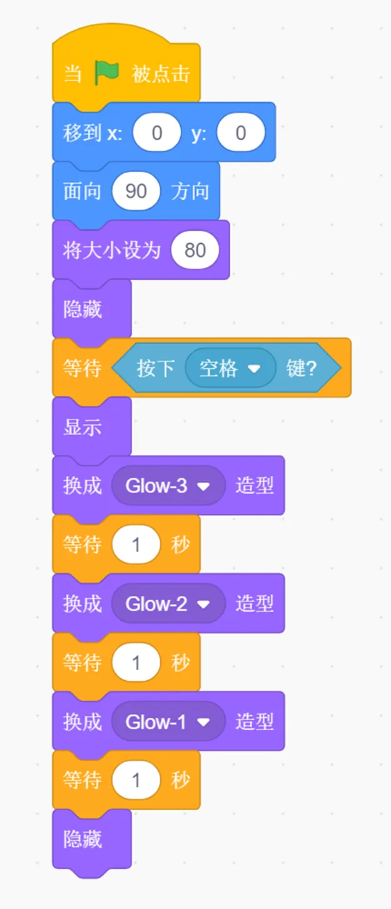The image size is (391, 909).
Task: Edit the y value field in go-to block
Action: 241,133
